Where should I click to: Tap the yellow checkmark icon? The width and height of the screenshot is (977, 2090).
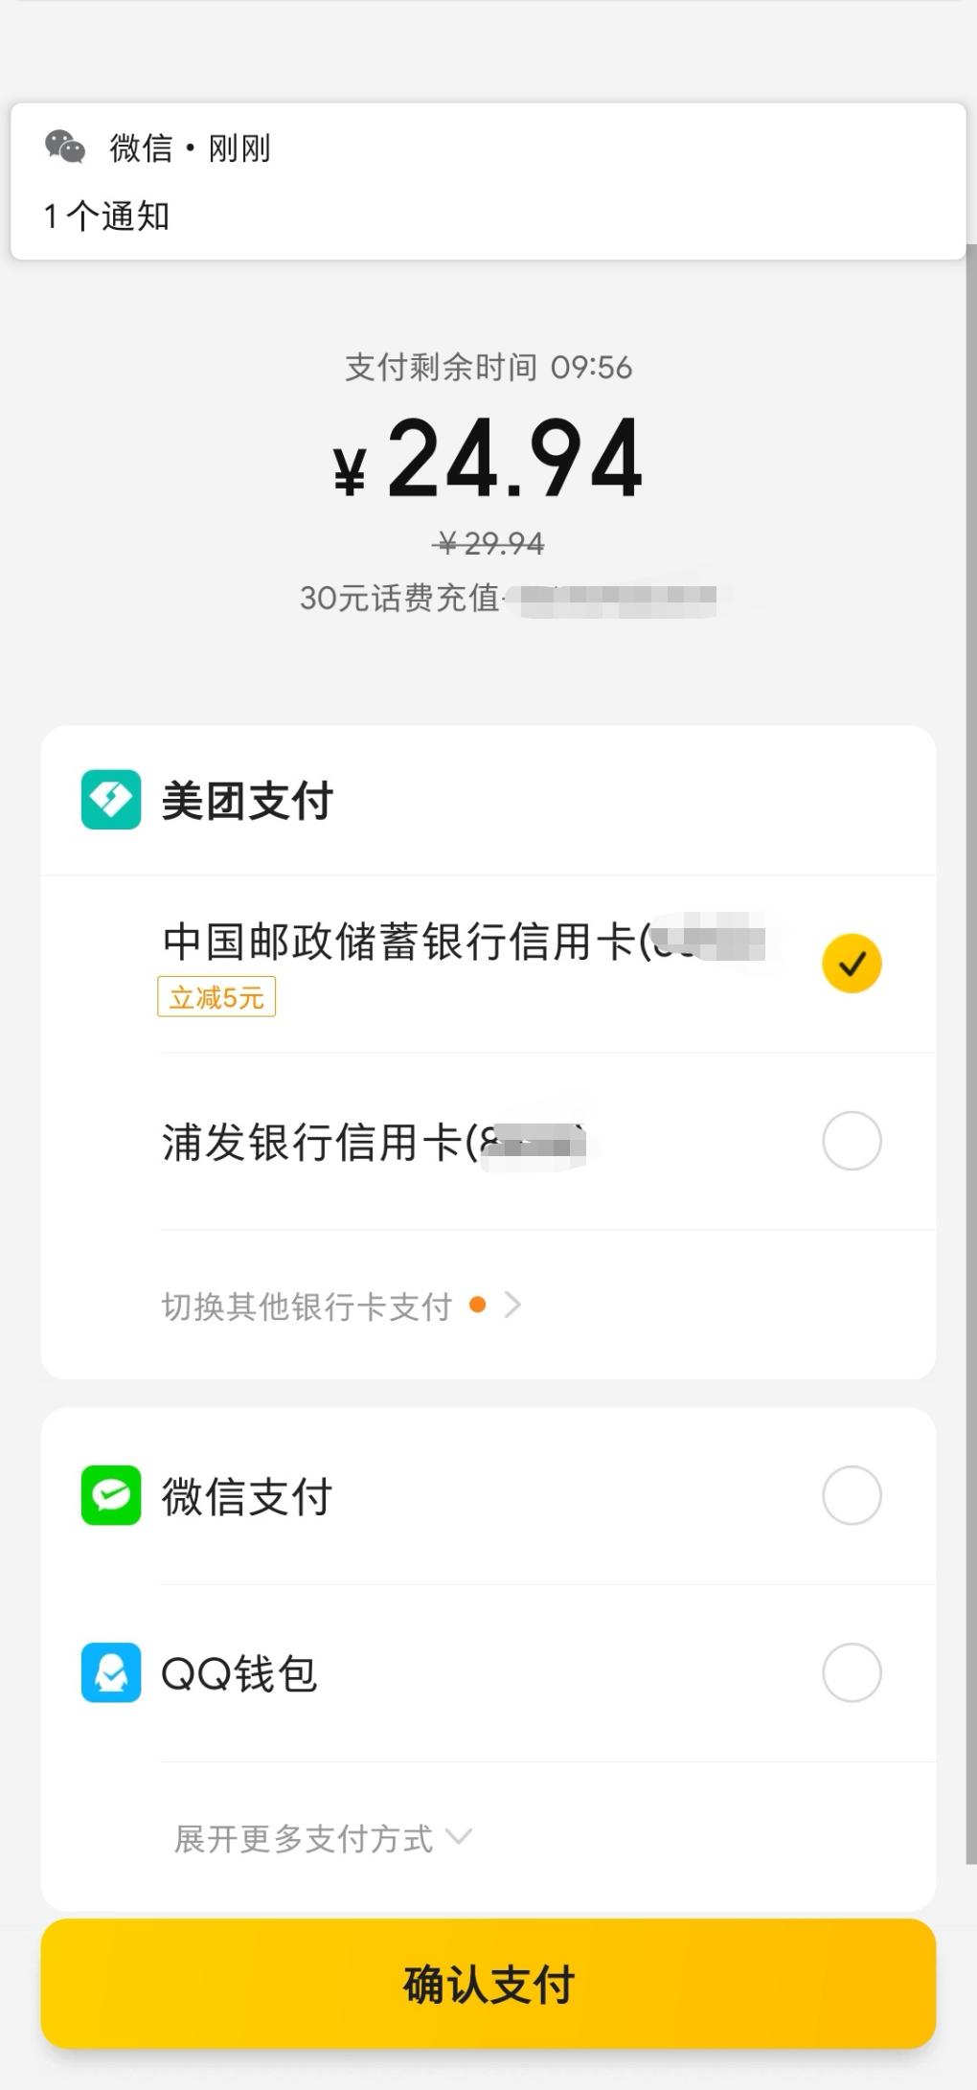pyautogui.click(x=852, y=964)
